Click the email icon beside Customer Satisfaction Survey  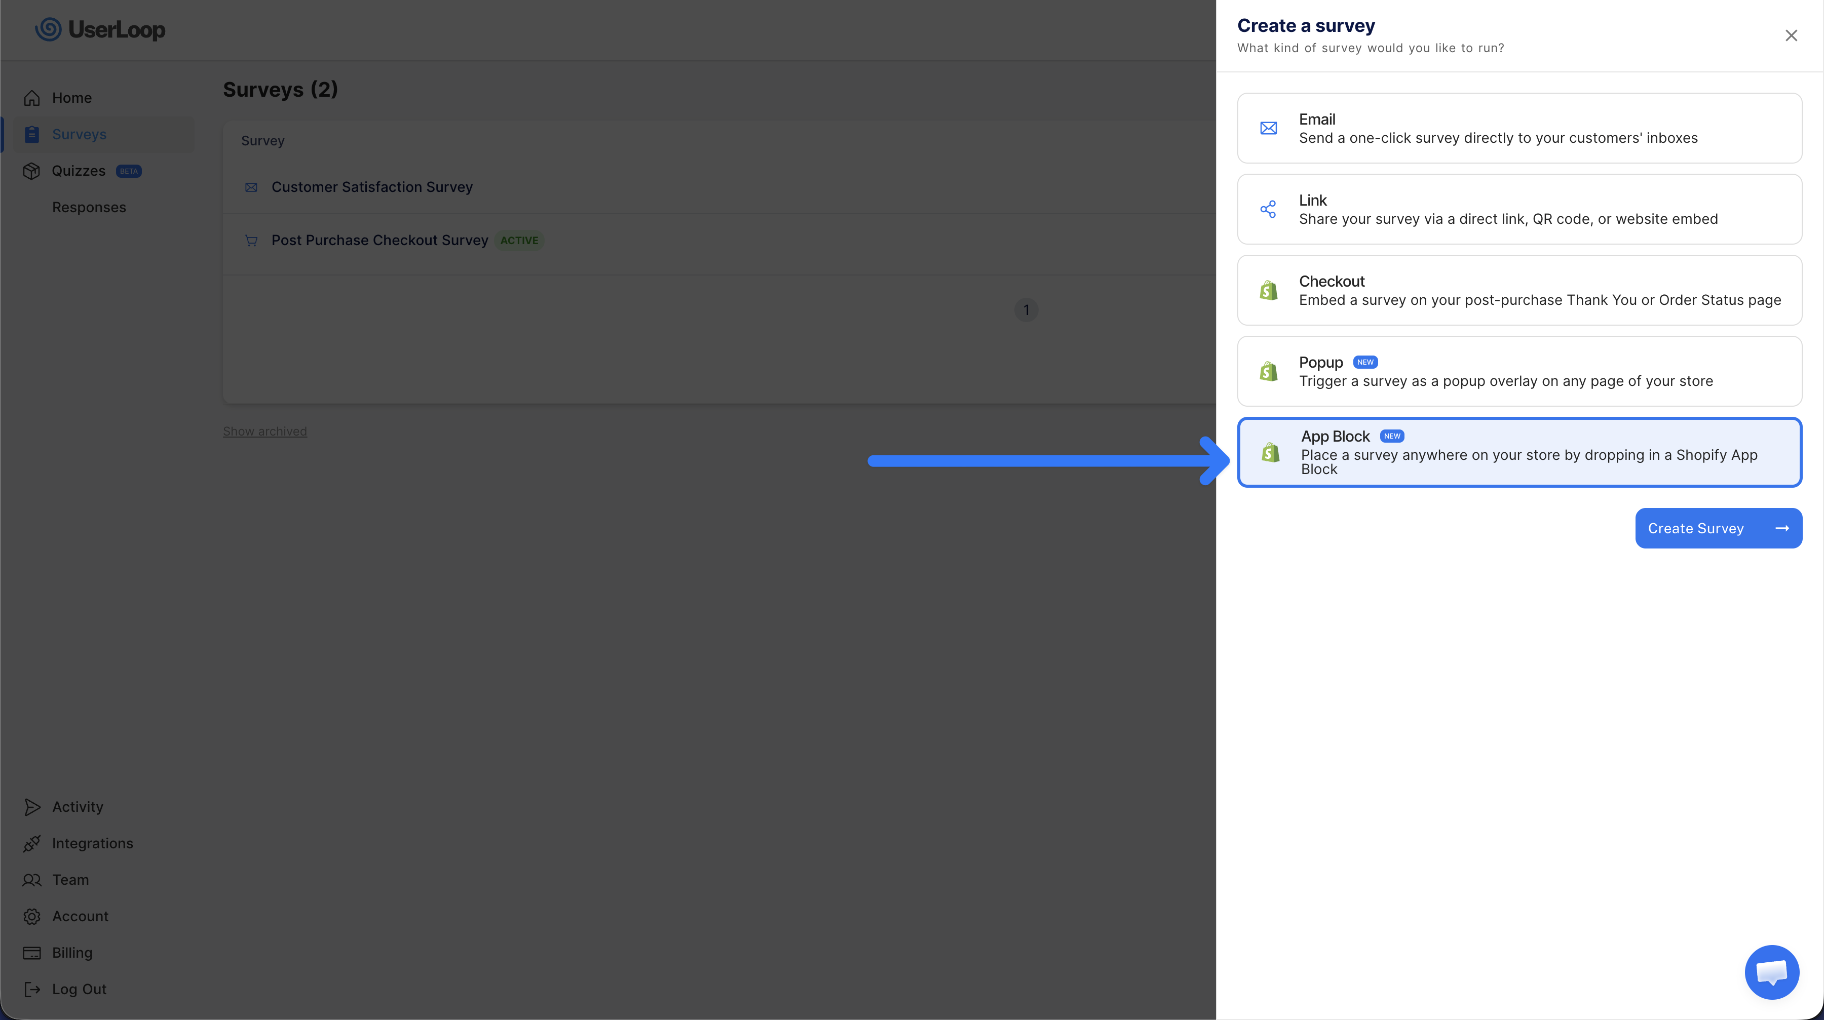251,187
